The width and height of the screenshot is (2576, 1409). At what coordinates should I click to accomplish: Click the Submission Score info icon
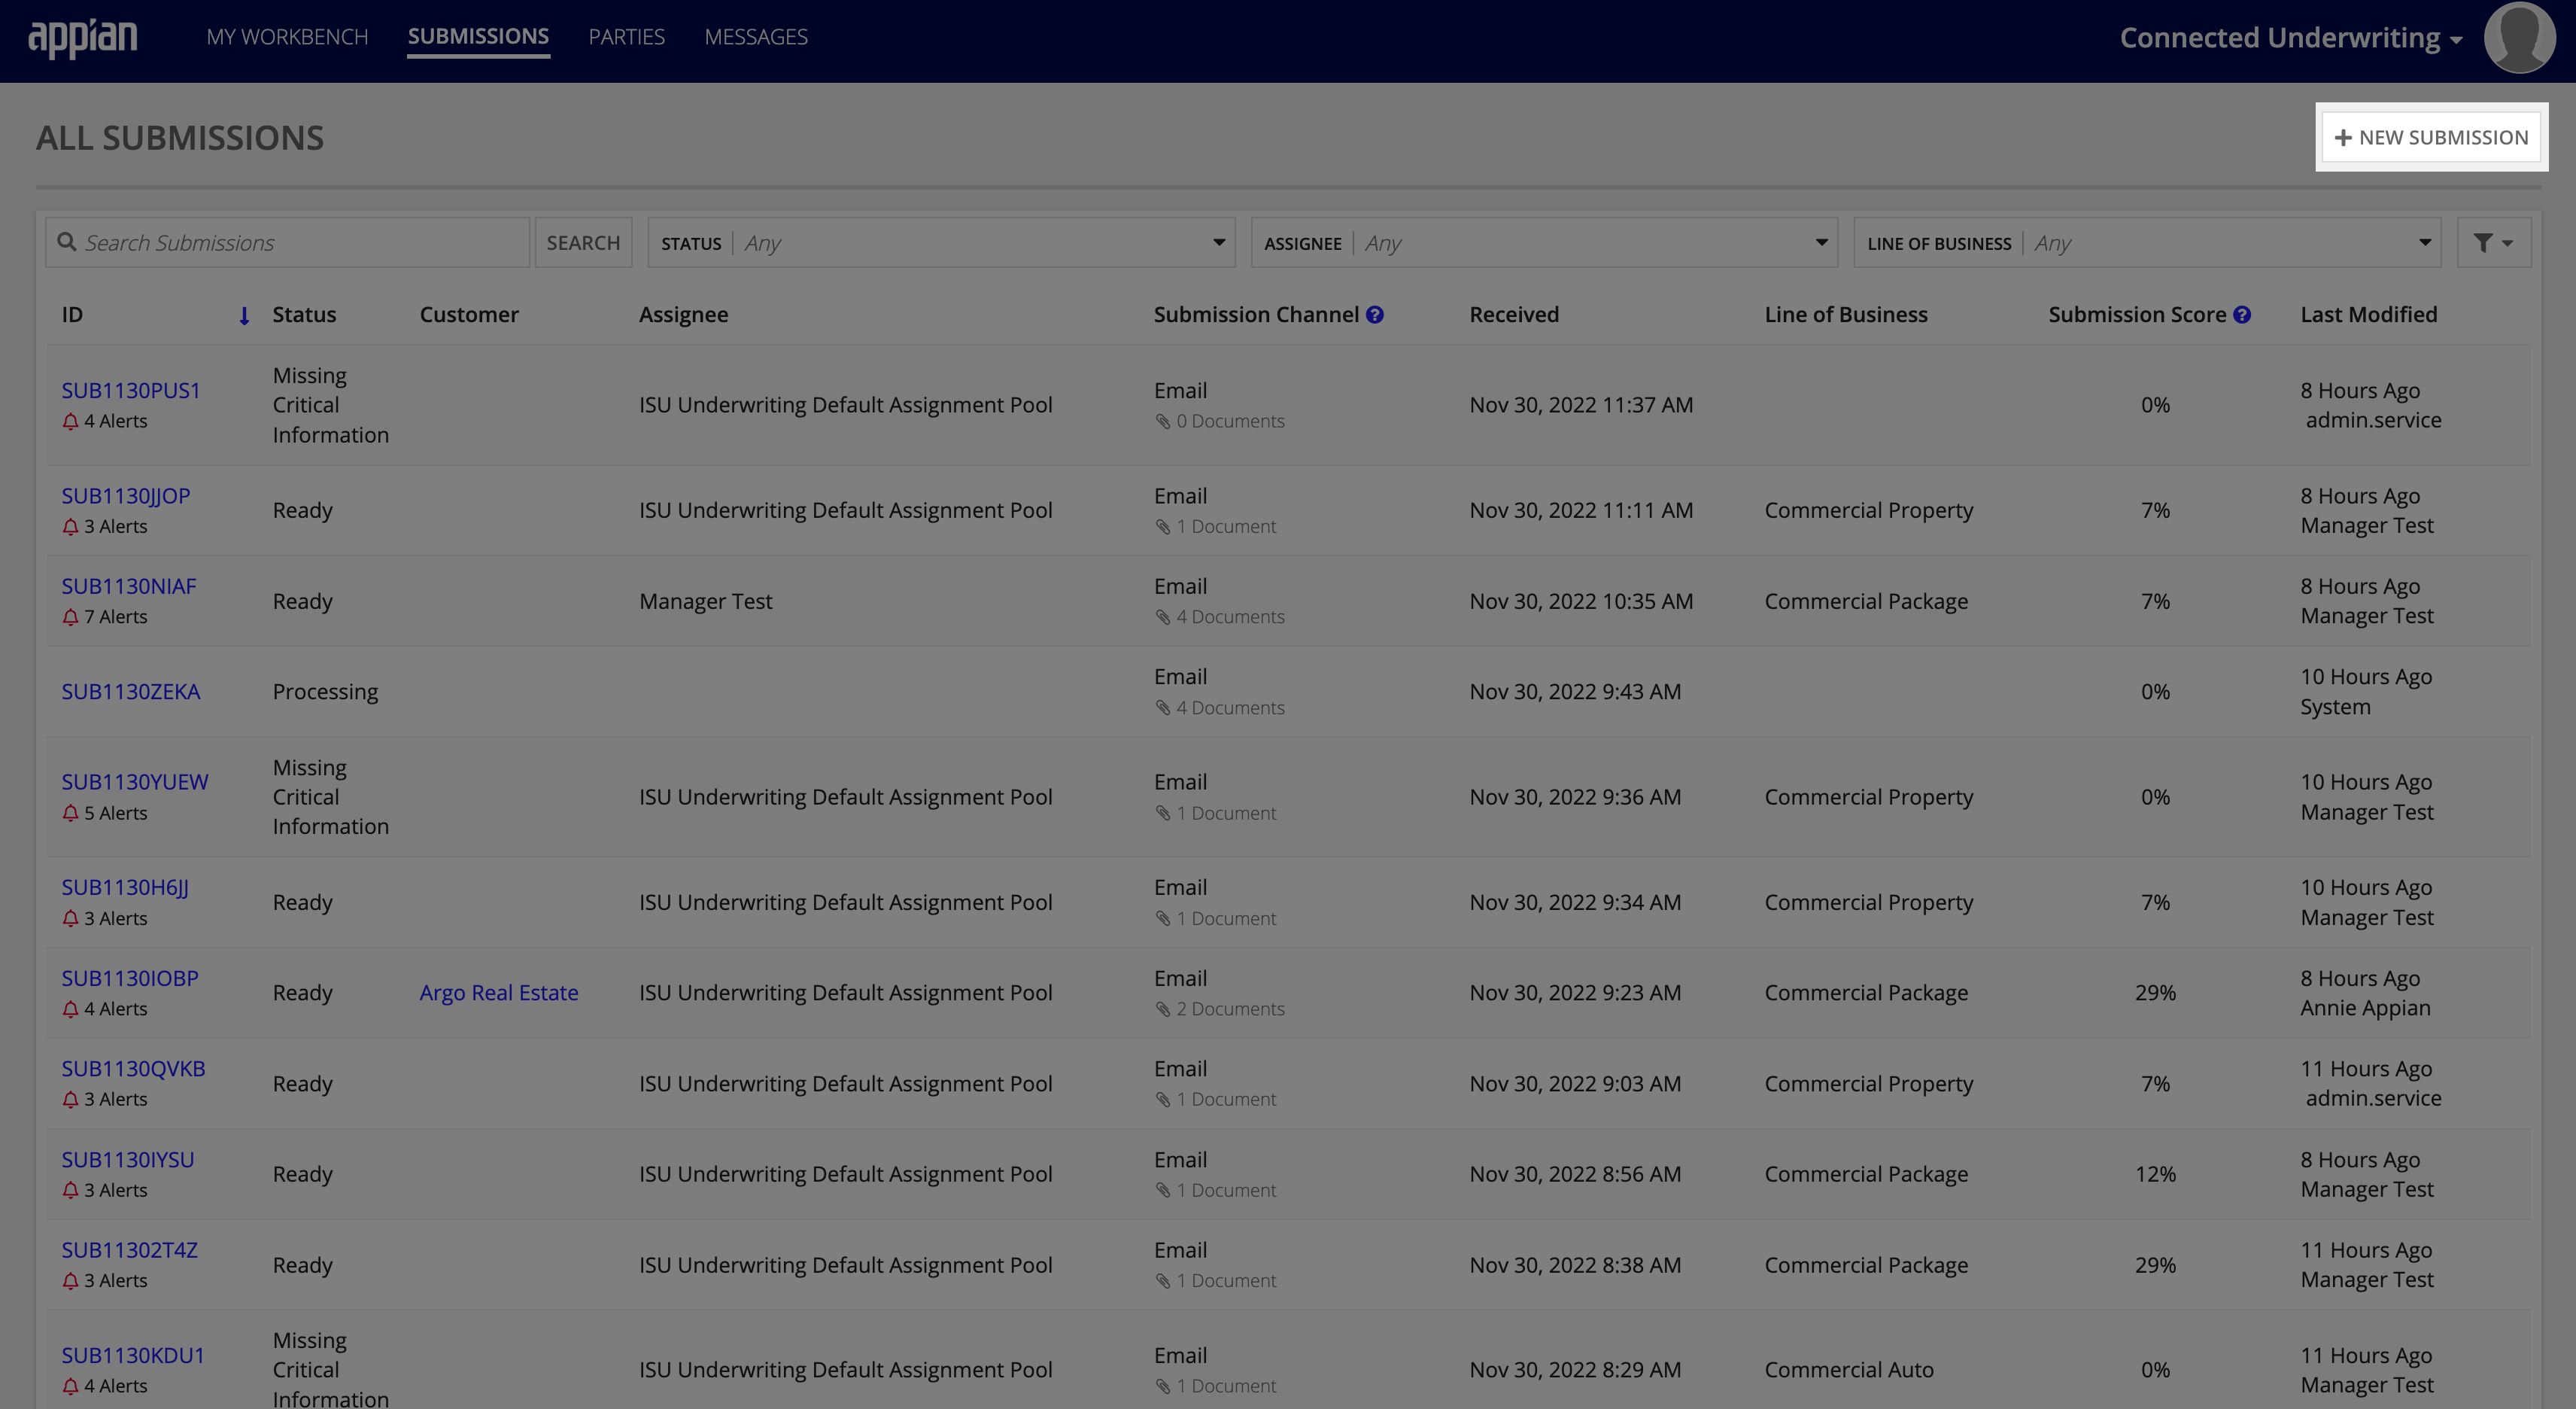2240,314
